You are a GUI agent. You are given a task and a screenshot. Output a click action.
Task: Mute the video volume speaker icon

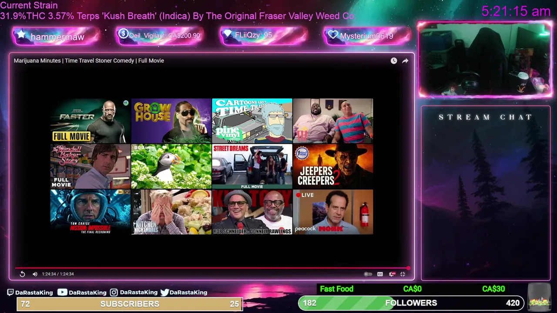[x=35, y=274]
